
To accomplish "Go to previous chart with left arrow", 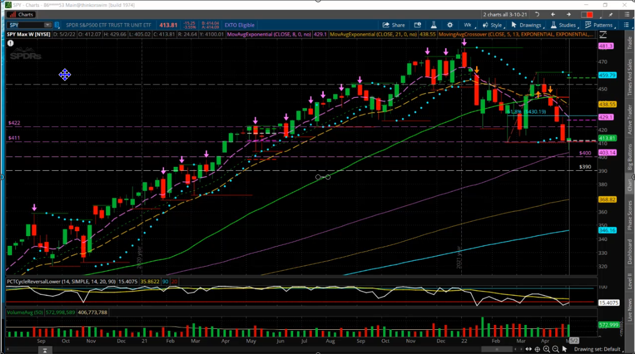I will point(553,15).
